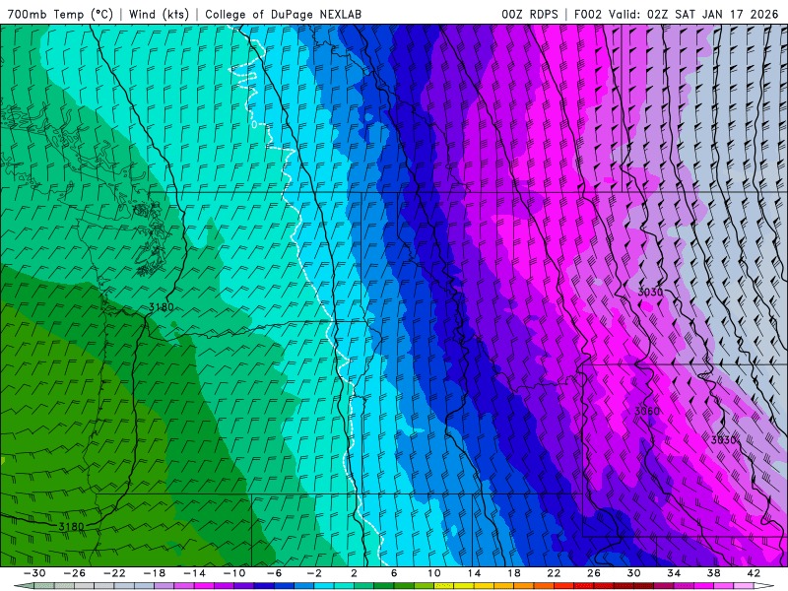Click the grey left arrow cap of color bar
This screenshot has width=788, height=591.
(24, 586)
